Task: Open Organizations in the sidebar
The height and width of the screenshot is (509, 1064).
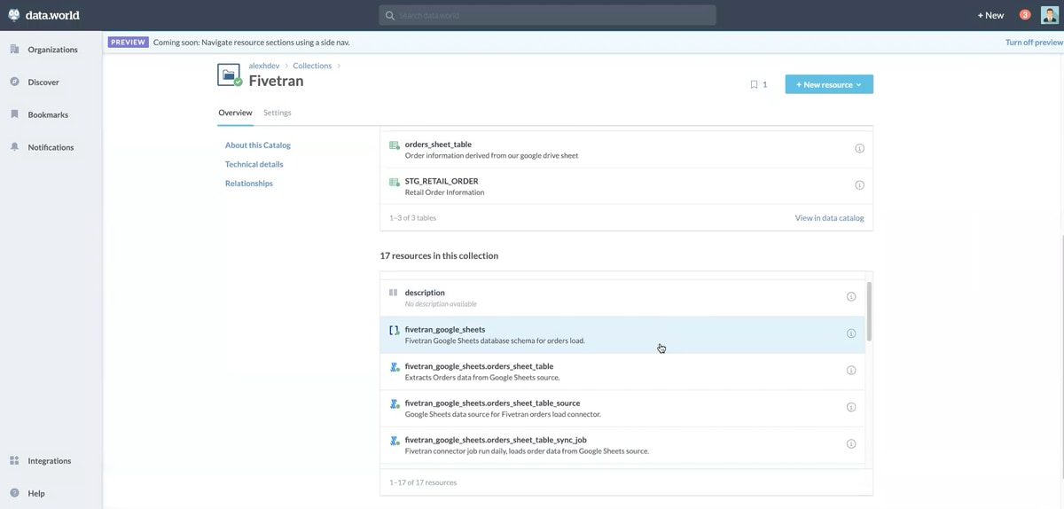Action: pyautogui.click(x=51, y=50)
